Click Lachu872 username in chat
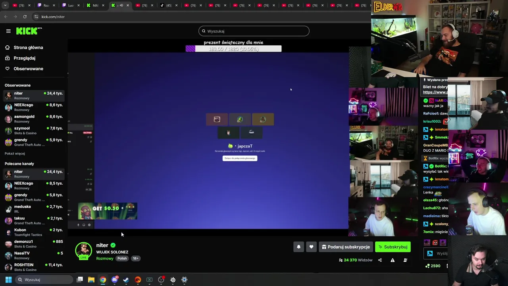508x286 pixels. click(x=432, y=208)
